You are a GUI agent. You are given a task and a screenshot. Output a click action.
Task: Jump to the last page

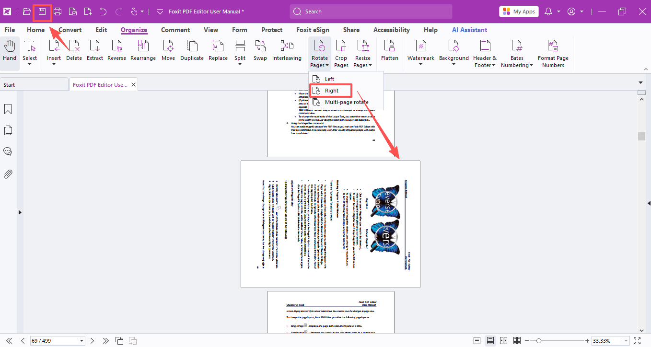106,341
